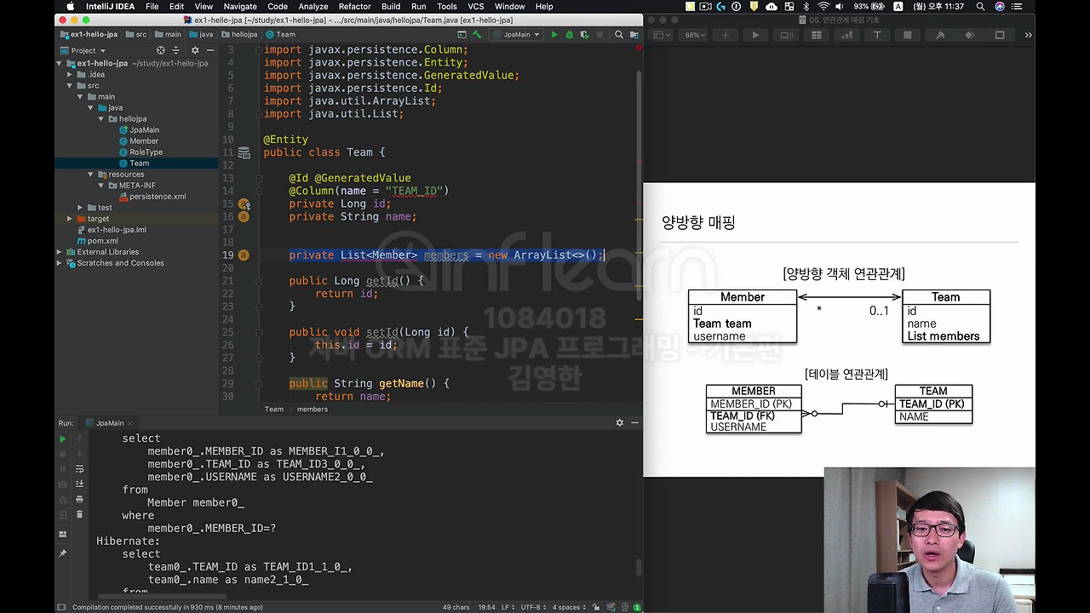Clear Run console with trash icon
Viewport: 1090px width, 613px height.
80,514
